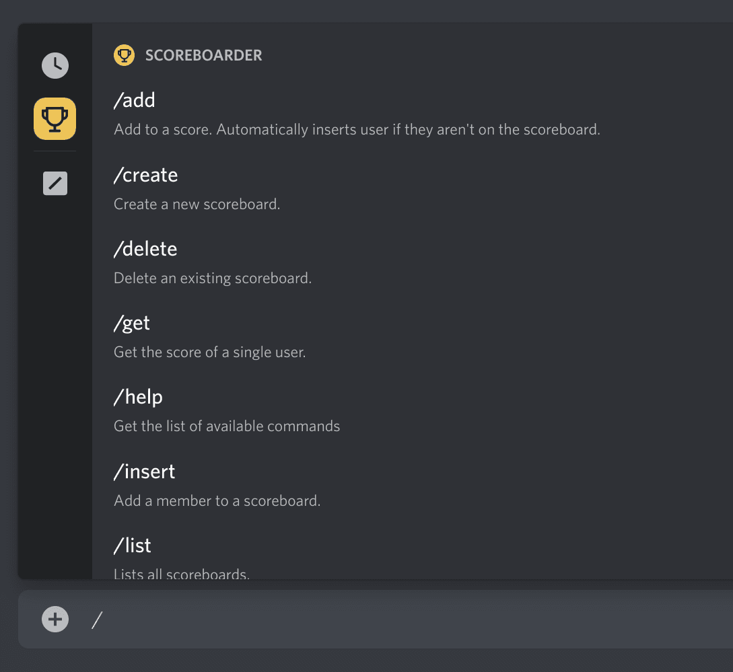Click 'Create a new scoreboard.' description
Screen dimensions: 733x672
(x=197, y=204)
